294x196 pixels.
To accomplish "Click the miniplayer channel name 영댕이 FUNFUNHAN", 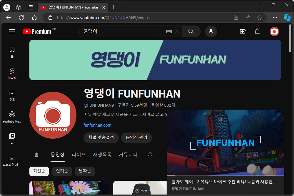I will (x=188, y=189).
